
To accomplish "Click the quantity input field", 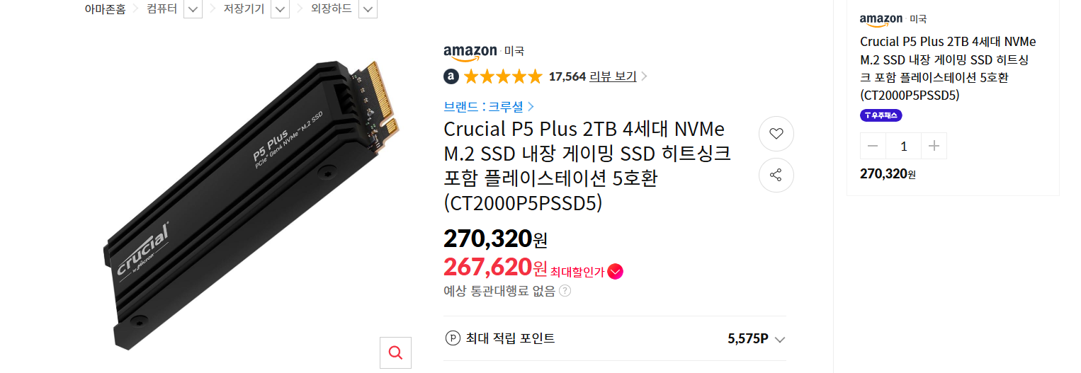I will (x=903, y=146).
